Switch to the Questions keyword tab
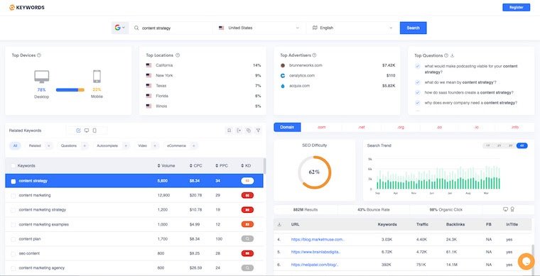Image resolution: width=540 pixels, height=276 pixels. point(68,145)
